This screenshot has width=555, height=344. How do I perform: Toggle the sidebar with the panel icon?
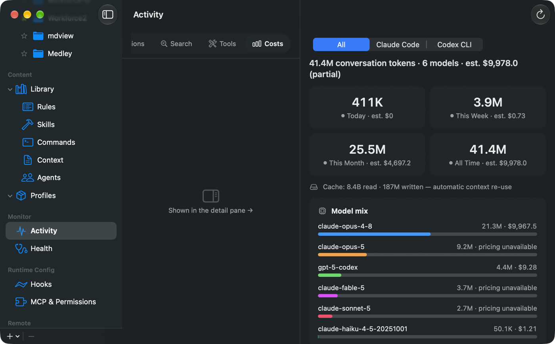tap(108, 15)
